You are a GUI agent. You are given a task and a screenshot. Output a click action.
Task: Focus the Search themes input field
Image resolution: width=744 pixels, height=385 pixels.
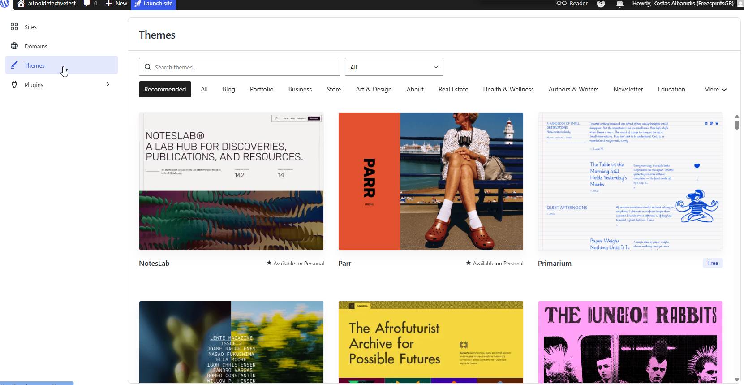tap(240, 67)
